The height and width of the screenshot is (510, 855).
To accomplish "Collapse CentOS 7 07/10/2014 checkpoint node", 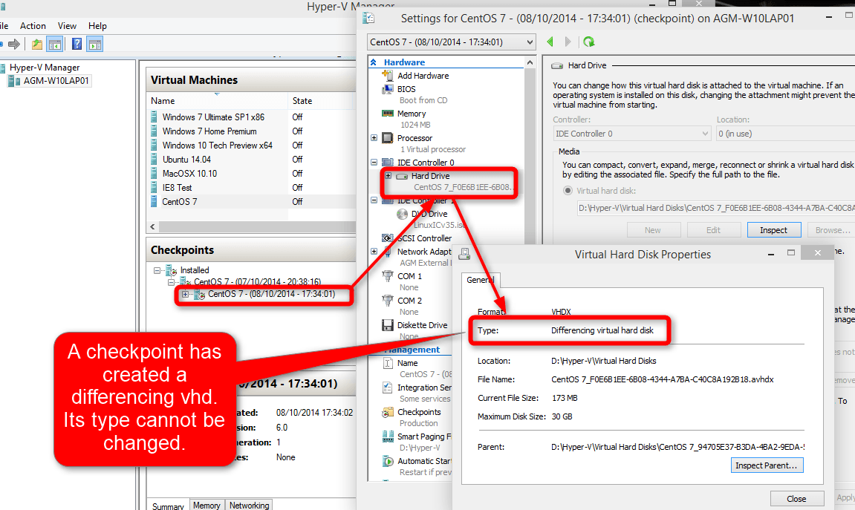I will click(171, 282).
